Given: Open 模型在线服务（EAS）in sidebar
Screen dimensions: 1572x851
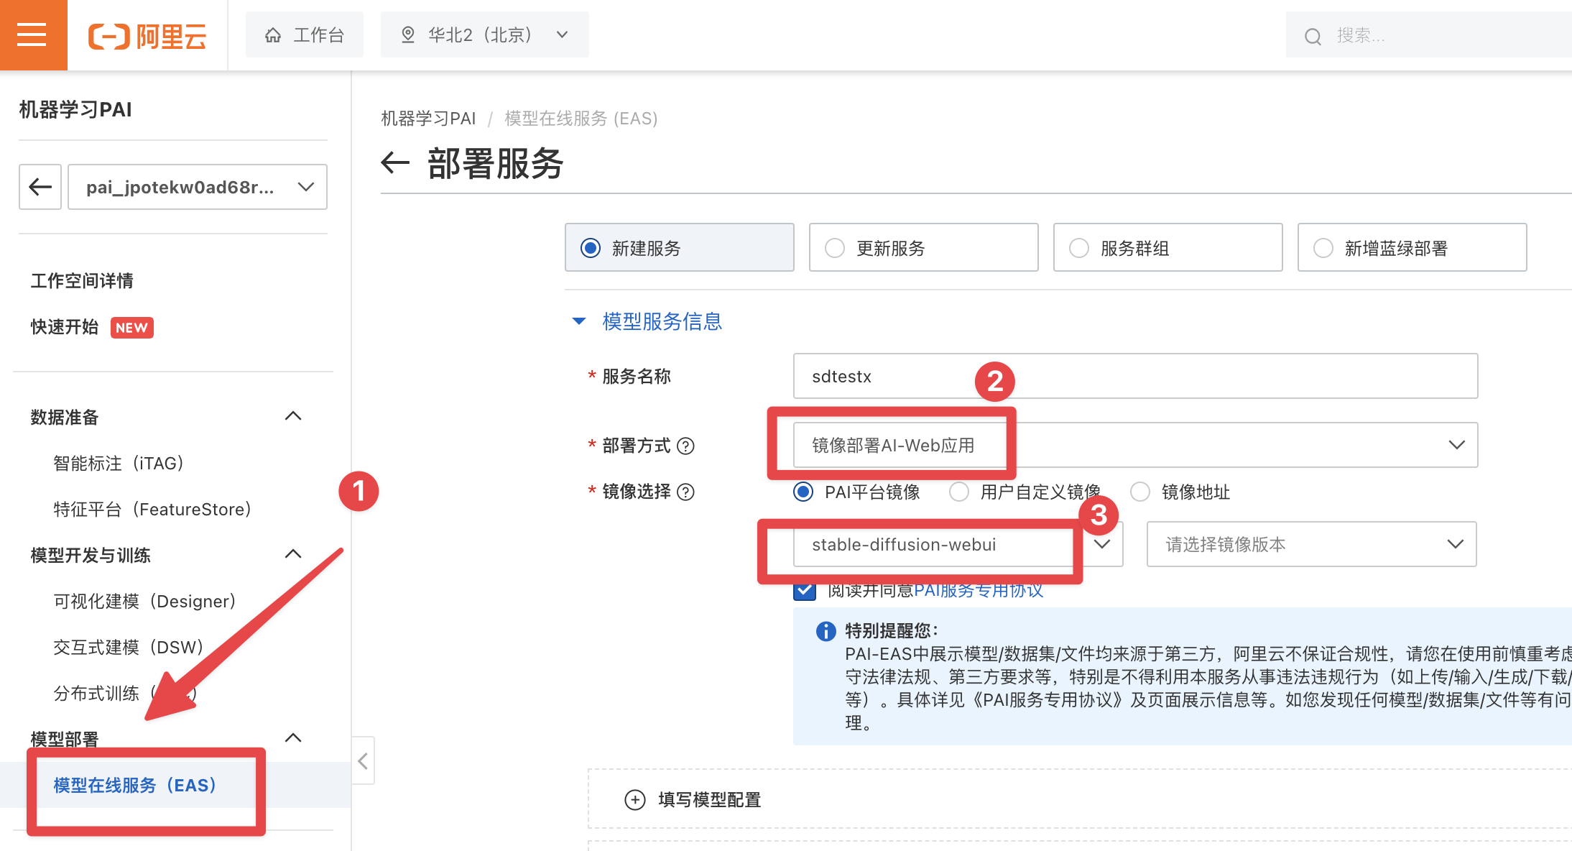Looking at the screenshot, I should point(136,785).
